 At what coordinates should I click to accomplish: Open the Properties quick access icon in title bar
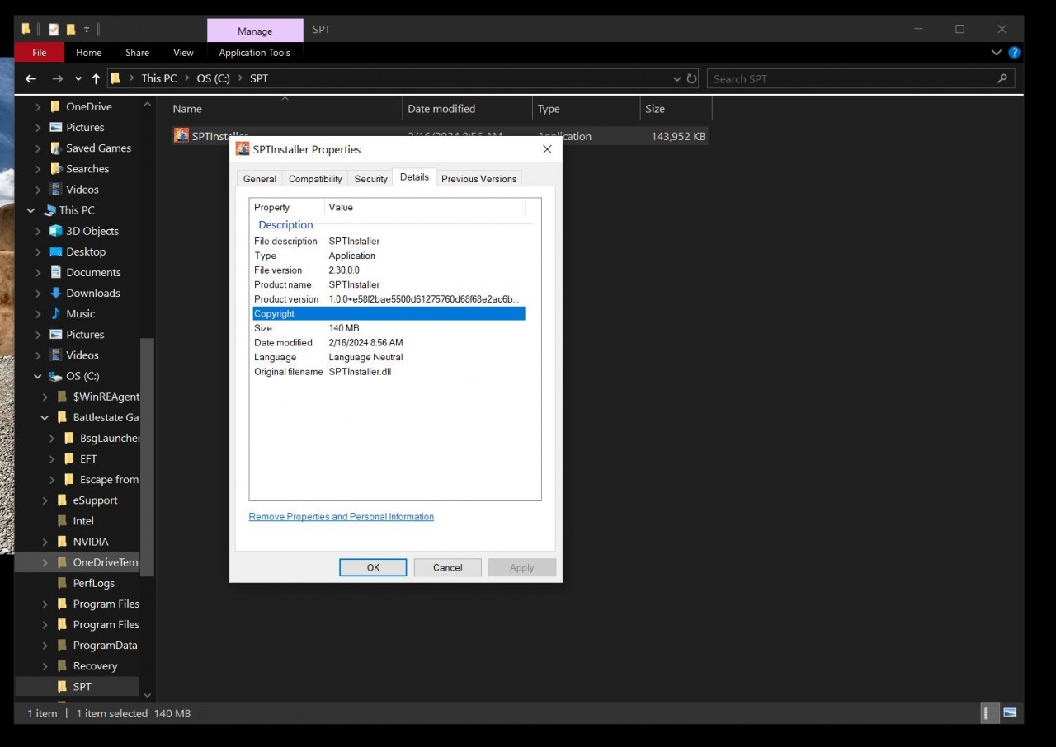[x=54, y=30]
